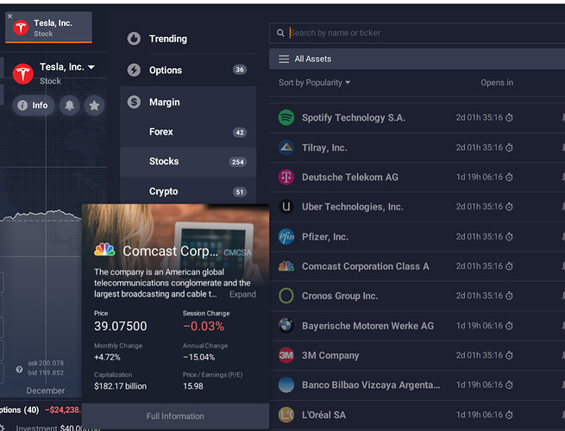Viewport: 565px width, 431px height.
Task: Select Comcast Corporation Class A row
Action: click(x=417, y=266)
